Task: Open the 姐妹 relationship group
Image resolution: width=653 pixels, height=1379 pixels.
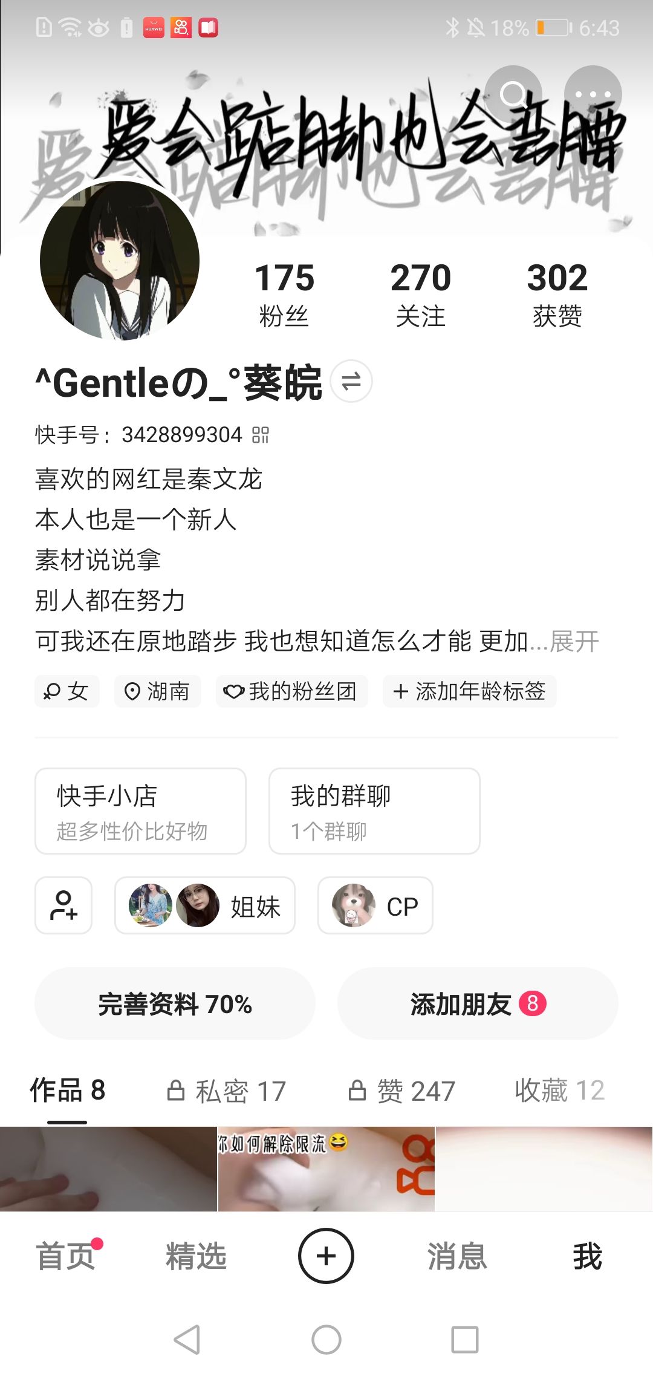Action: [204, 905]
